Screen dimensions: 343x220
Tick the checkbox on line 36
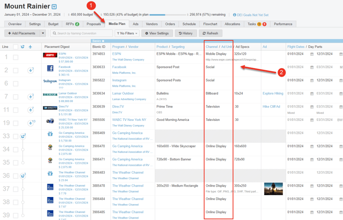coord(15,176)
